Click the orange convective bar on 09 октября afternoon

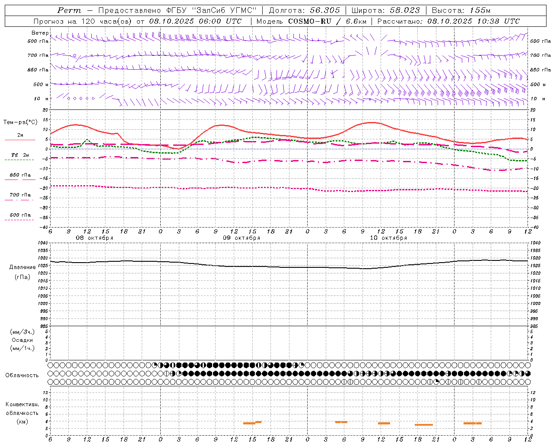252,423
